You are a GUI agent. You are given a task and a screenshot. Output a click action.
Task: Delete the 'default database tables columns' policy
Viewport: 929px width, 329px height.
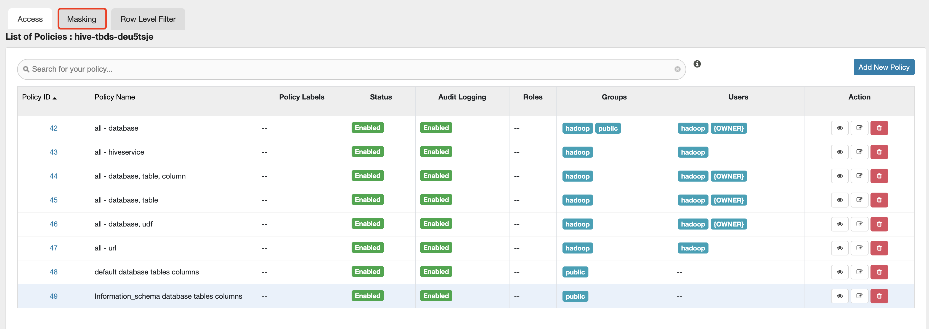(x=879, y=272)
